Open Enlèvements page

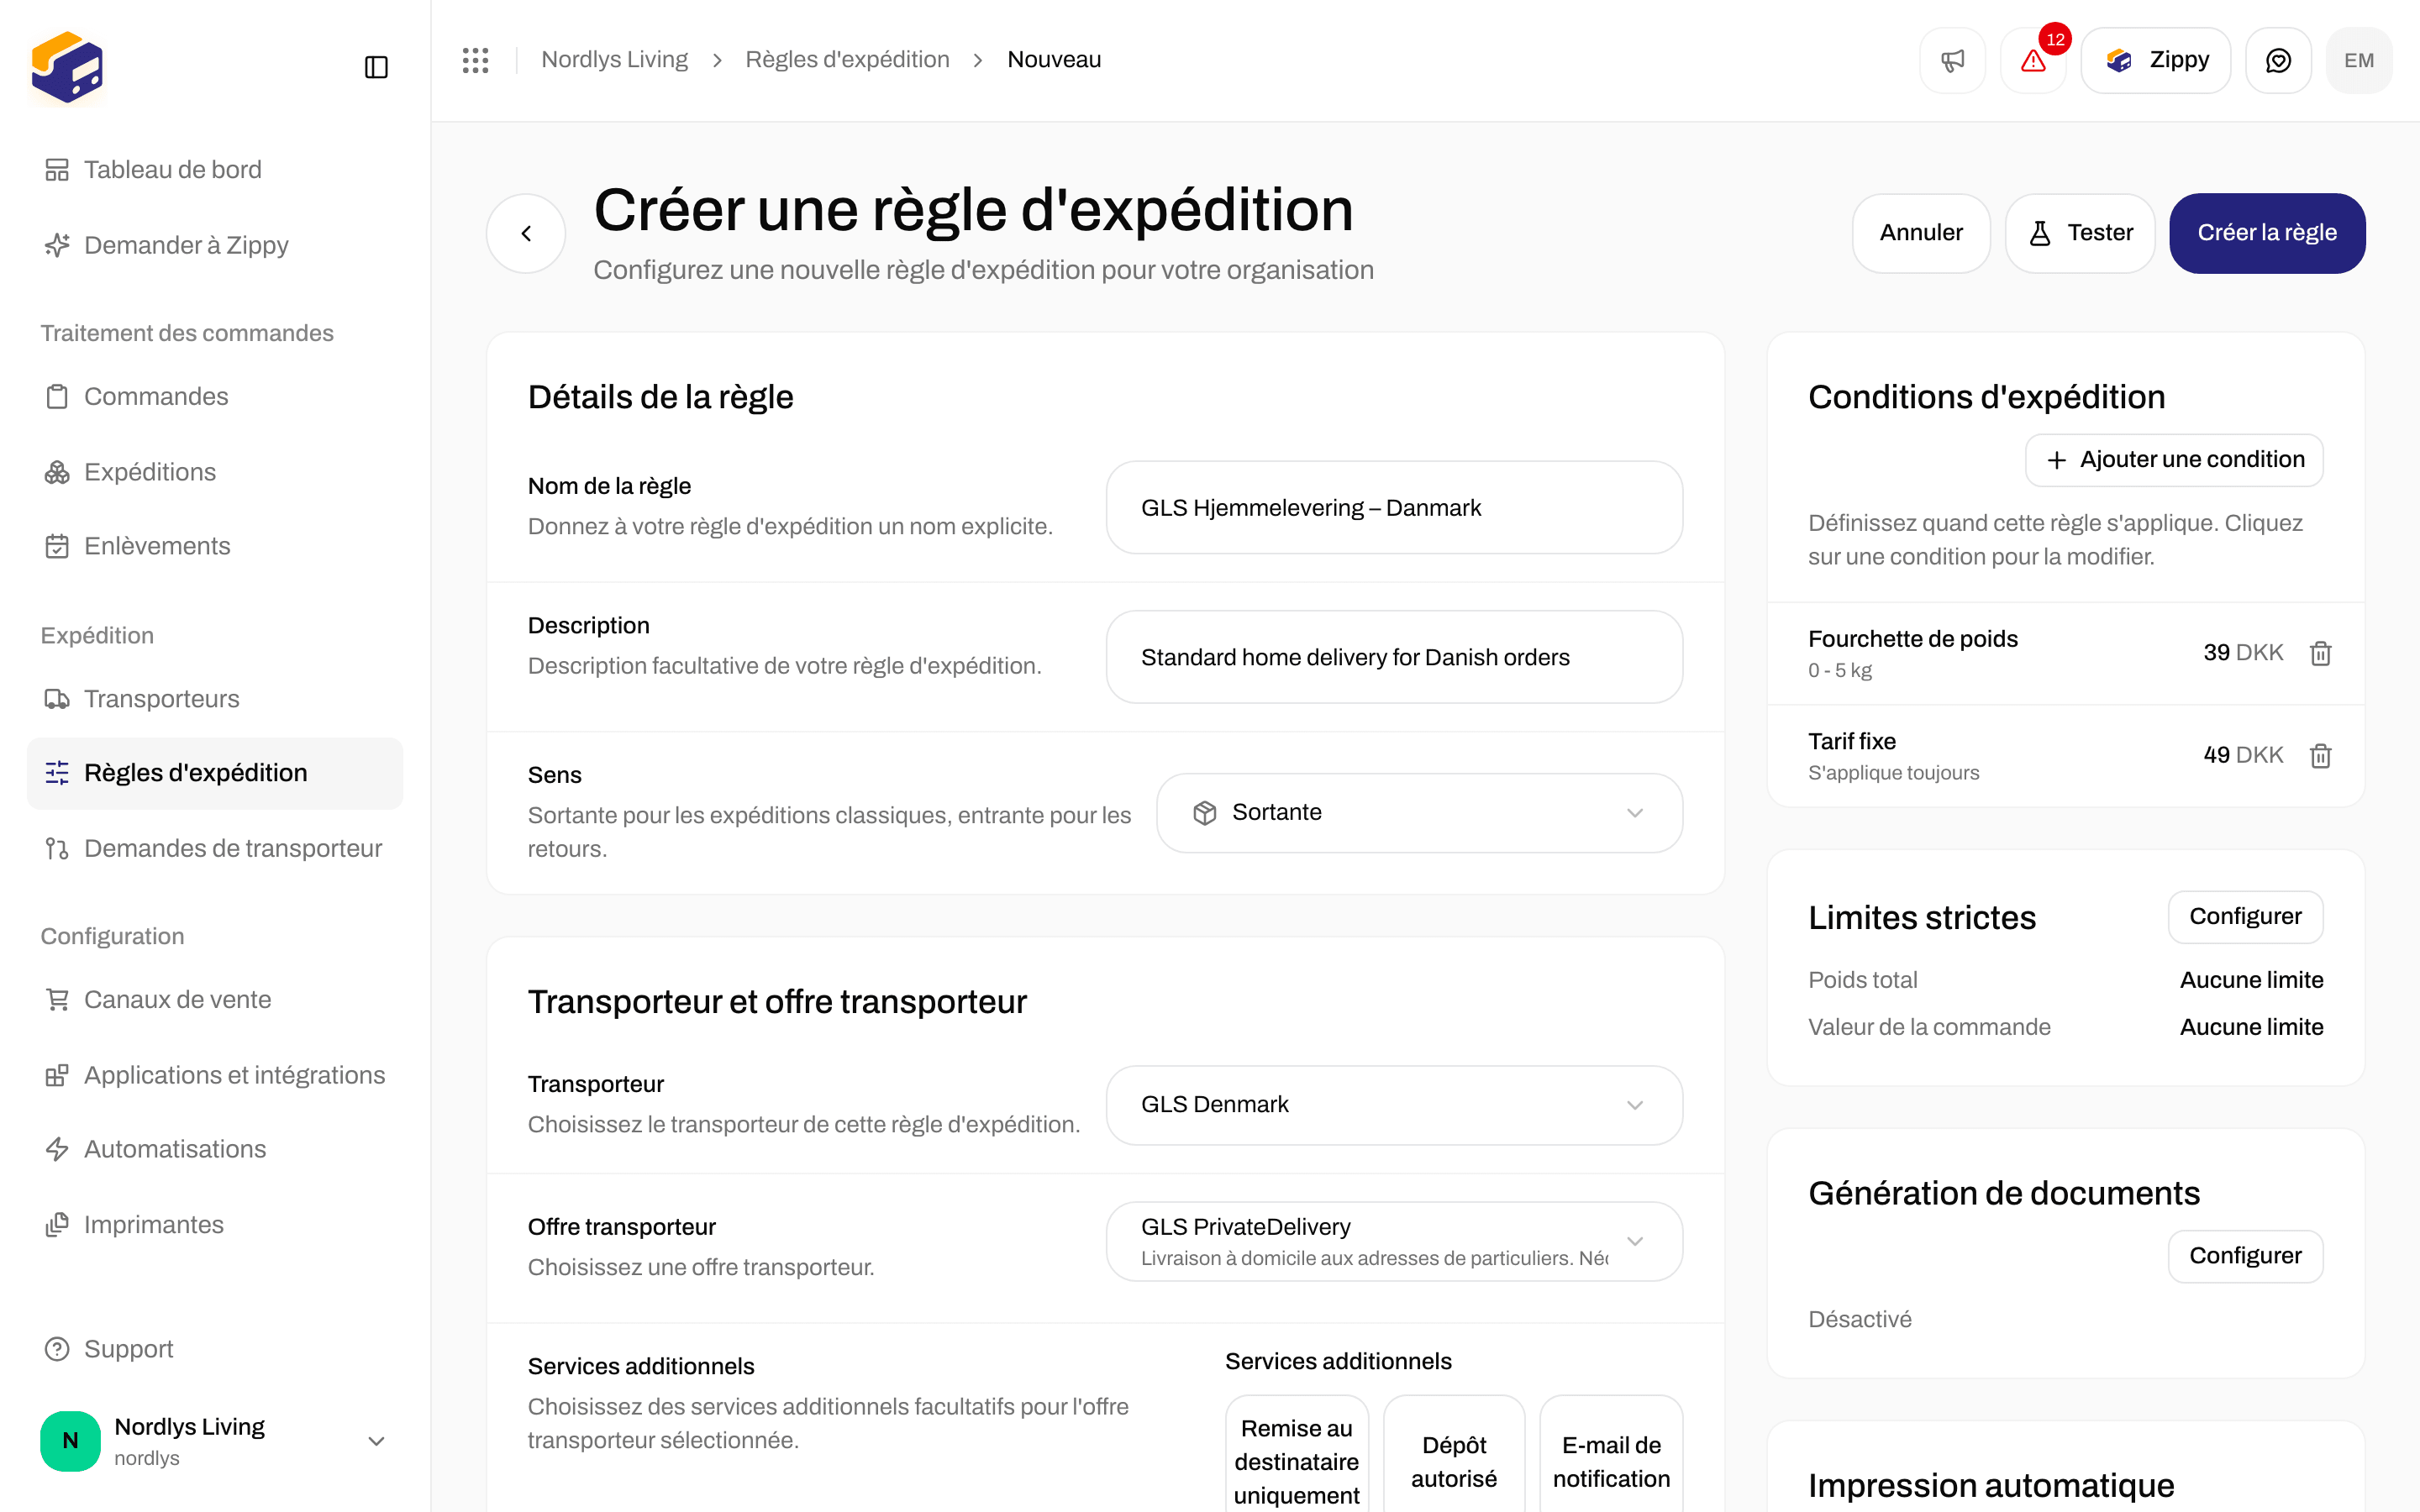215,546
